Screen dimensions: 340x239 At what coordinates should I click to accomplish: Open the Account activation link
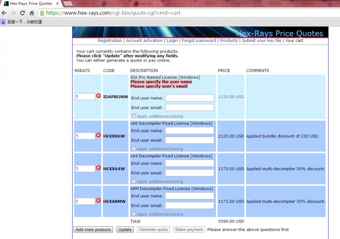pyautogui.click(x=144, y=40)
